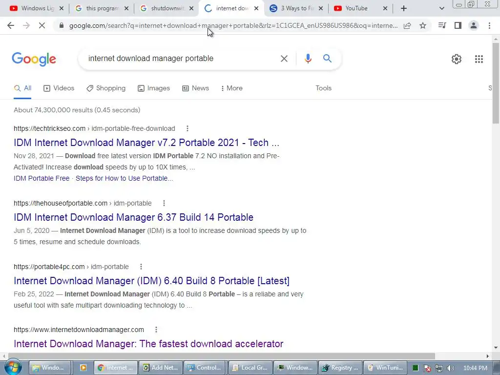The width and height of the screenshot is (500, 375).
Task: Bookmark this page with star icon
Action: (423, 25)
